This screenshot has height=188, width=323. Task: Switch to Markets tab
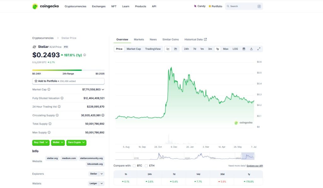point(139,39)
